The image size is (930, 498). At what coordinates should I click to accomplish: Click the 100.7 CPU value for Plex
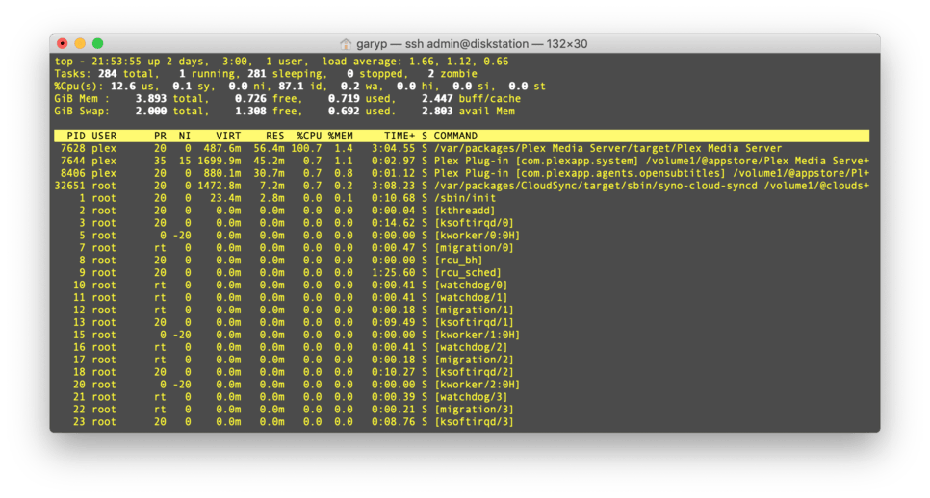306,148
